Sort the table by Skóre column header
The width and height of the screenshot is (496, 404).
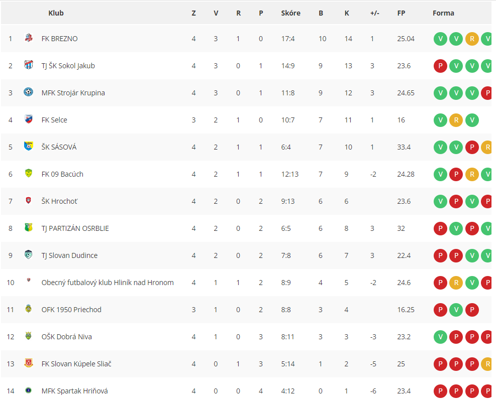pos(290,13)
